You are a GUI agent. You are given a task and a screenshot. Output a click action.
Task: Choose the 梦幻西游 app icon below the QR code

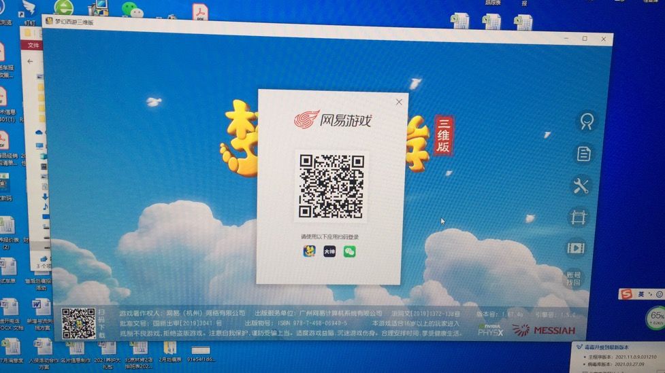[309, 251]
